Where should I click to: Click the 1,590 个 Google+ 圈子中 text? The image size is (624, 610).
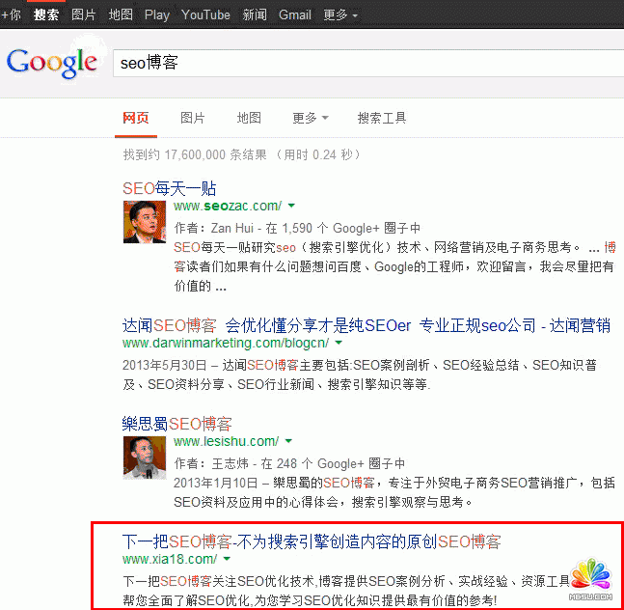click(351, 228)
